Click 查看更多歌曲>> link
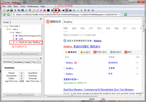This screenshot has width=146, height=102. coord(71,79)
